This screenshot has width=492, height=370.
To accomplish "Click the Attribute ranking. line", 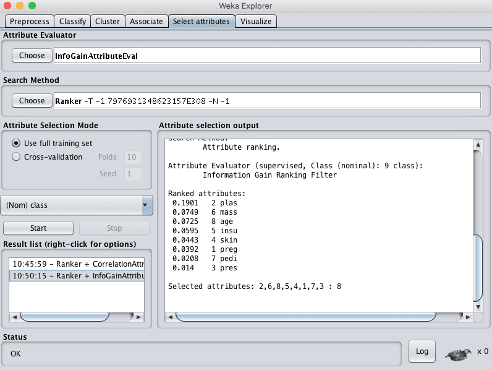I will click(241, 147).
